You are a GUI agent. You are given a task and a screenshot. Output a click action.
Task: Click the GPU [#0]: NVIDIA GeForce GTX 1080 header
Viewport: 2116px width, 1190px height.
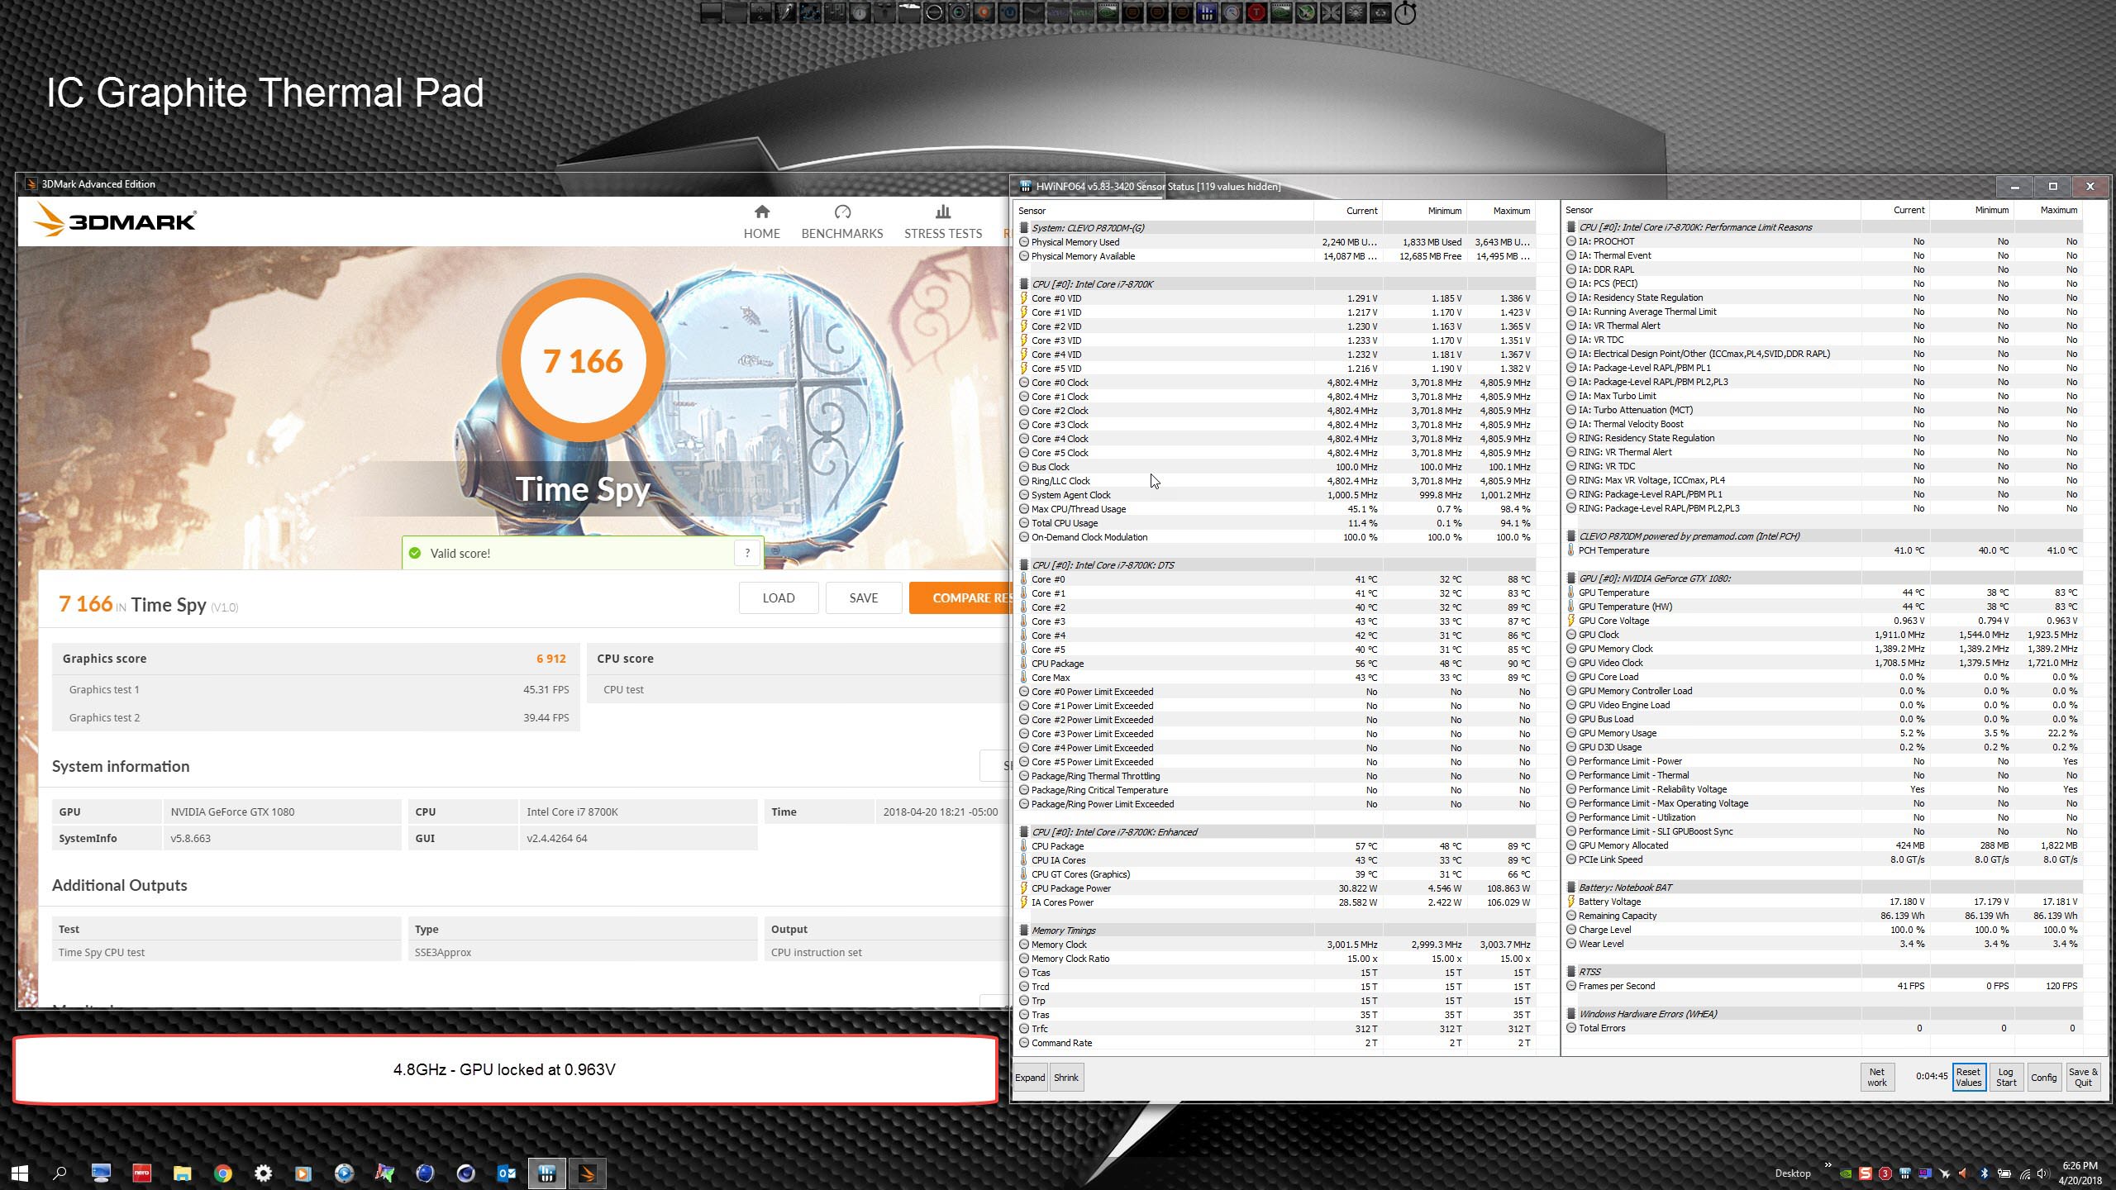(x=1823, y=578)
